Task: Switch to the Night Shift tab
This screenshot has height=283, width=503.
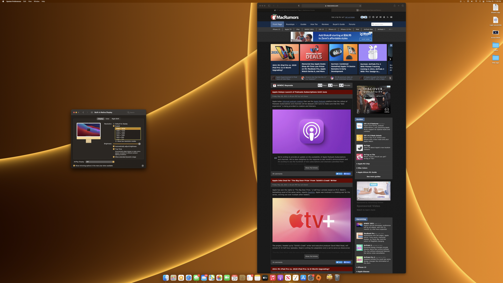Action: (115, 119)
